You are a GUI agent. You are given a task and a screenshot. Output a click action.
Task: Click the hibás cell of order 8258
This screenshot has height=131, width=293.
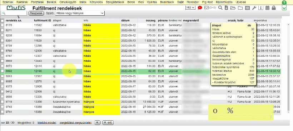point(101,35)
